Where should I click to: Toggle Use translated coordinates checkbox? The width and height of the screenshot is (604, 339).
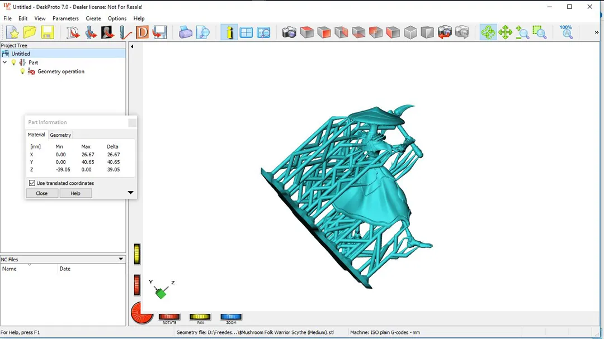(32, 183)
